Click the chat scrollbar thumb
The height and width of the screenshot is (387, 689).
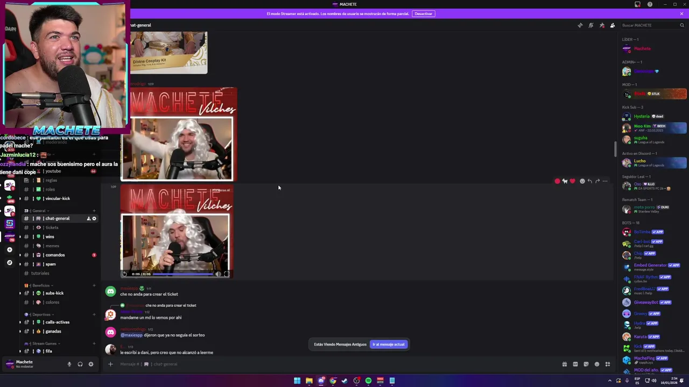point(615,149)
